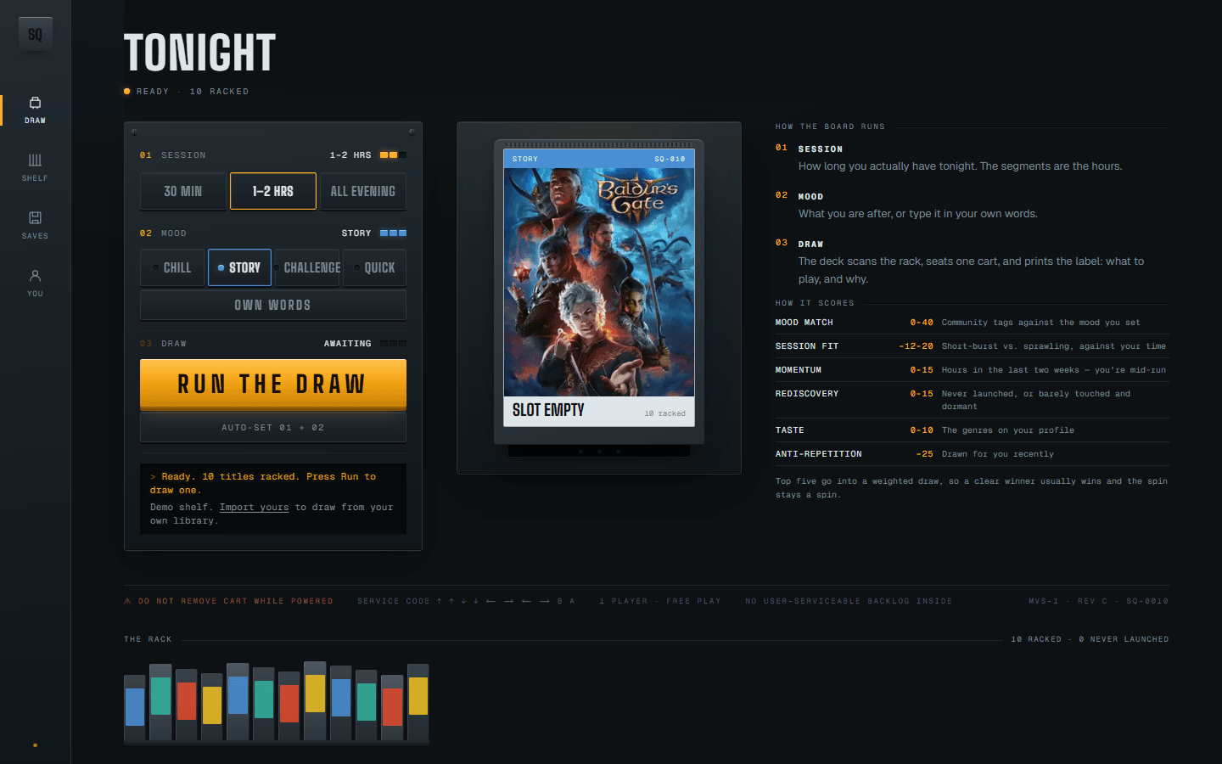
Task: Click the SLOT EMPTY label on the cartridge
Action: pyautogui.click(x=548, y=410)
